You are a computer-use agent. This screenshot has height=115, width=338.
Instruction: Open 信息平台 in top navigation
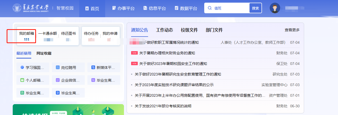click(x=155, y=8)
